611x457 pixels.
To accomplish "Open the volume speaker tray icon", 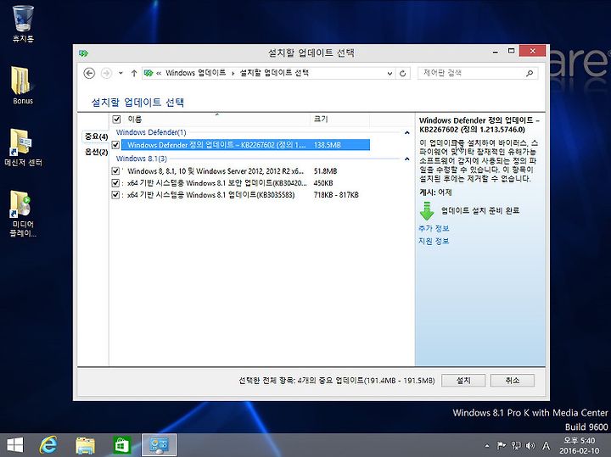I will click(530, 445).
